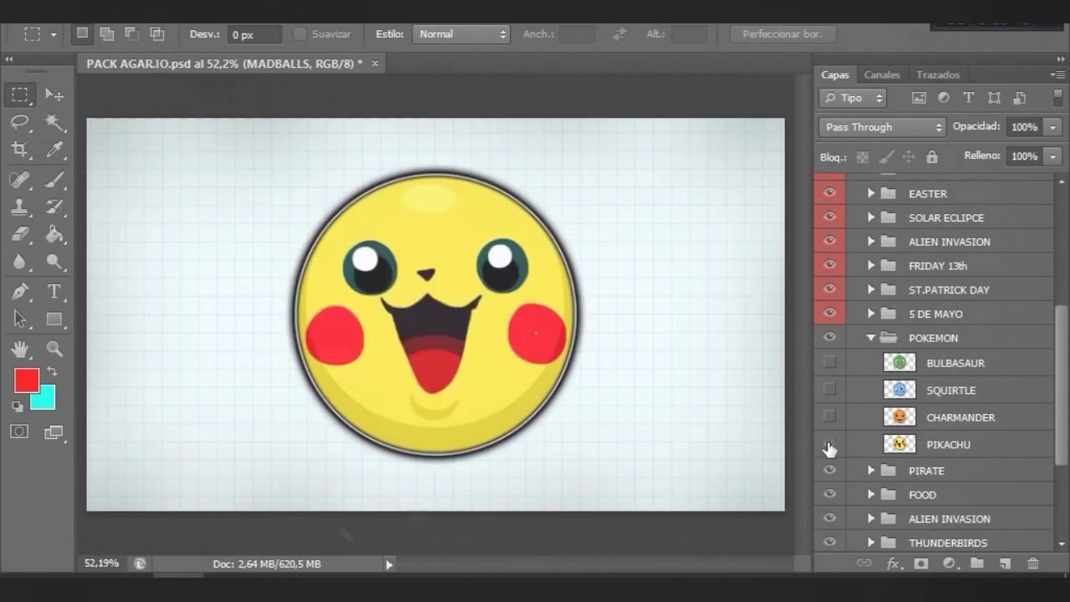Select the Pen tool
1070x602 pixels.
pyautogui.click(x=20, y=292)
